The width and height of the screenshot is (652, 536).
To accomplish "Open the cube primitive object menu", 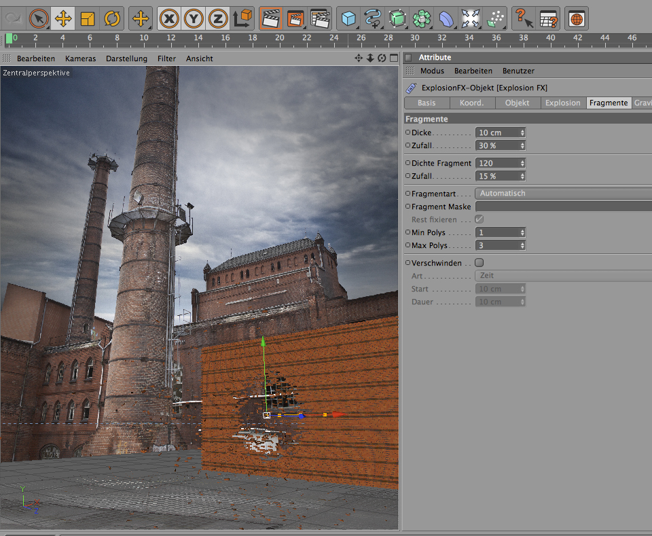I will (x=349, y=18).
